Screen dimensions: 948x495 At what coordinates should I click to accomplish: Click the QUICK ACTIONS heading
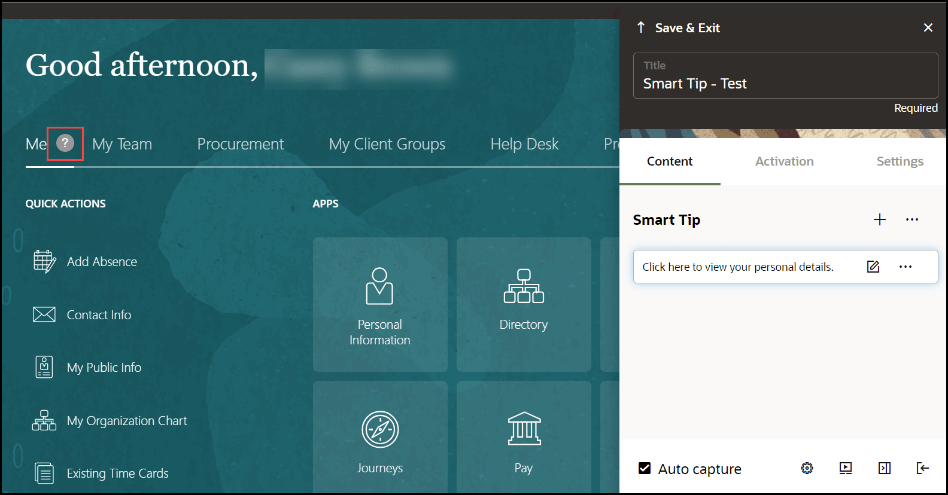pyautogui.click(x=65, y=204)
